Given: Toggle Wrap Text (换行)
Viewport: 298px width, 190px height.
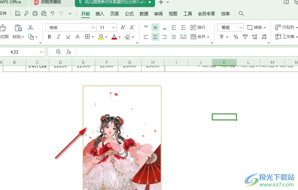Looking at the screenshot, I should point(198,28).
